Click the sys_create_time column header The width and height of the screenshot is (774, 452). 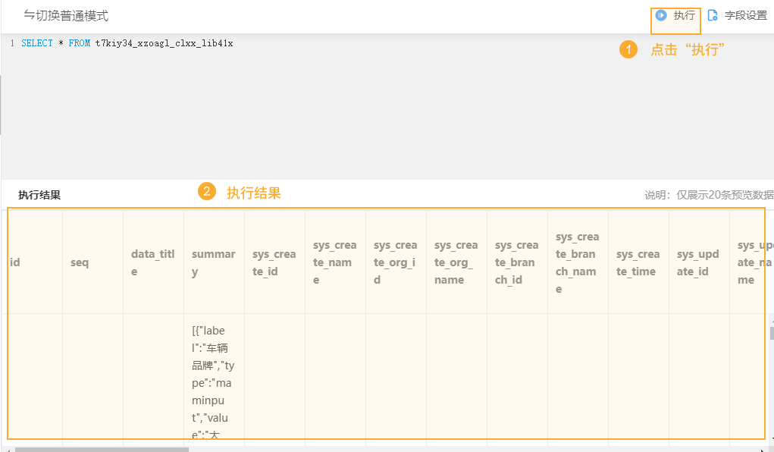coord(638,262)
